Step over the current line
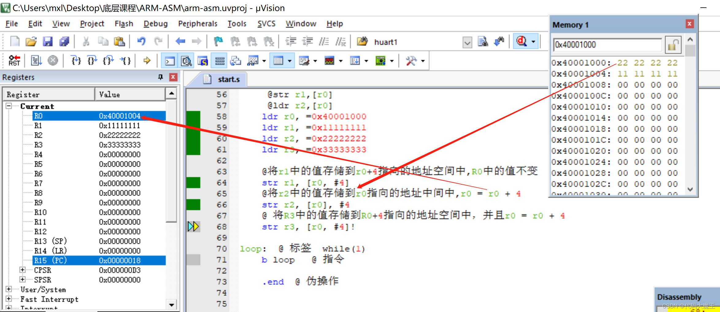 [92, 61]
